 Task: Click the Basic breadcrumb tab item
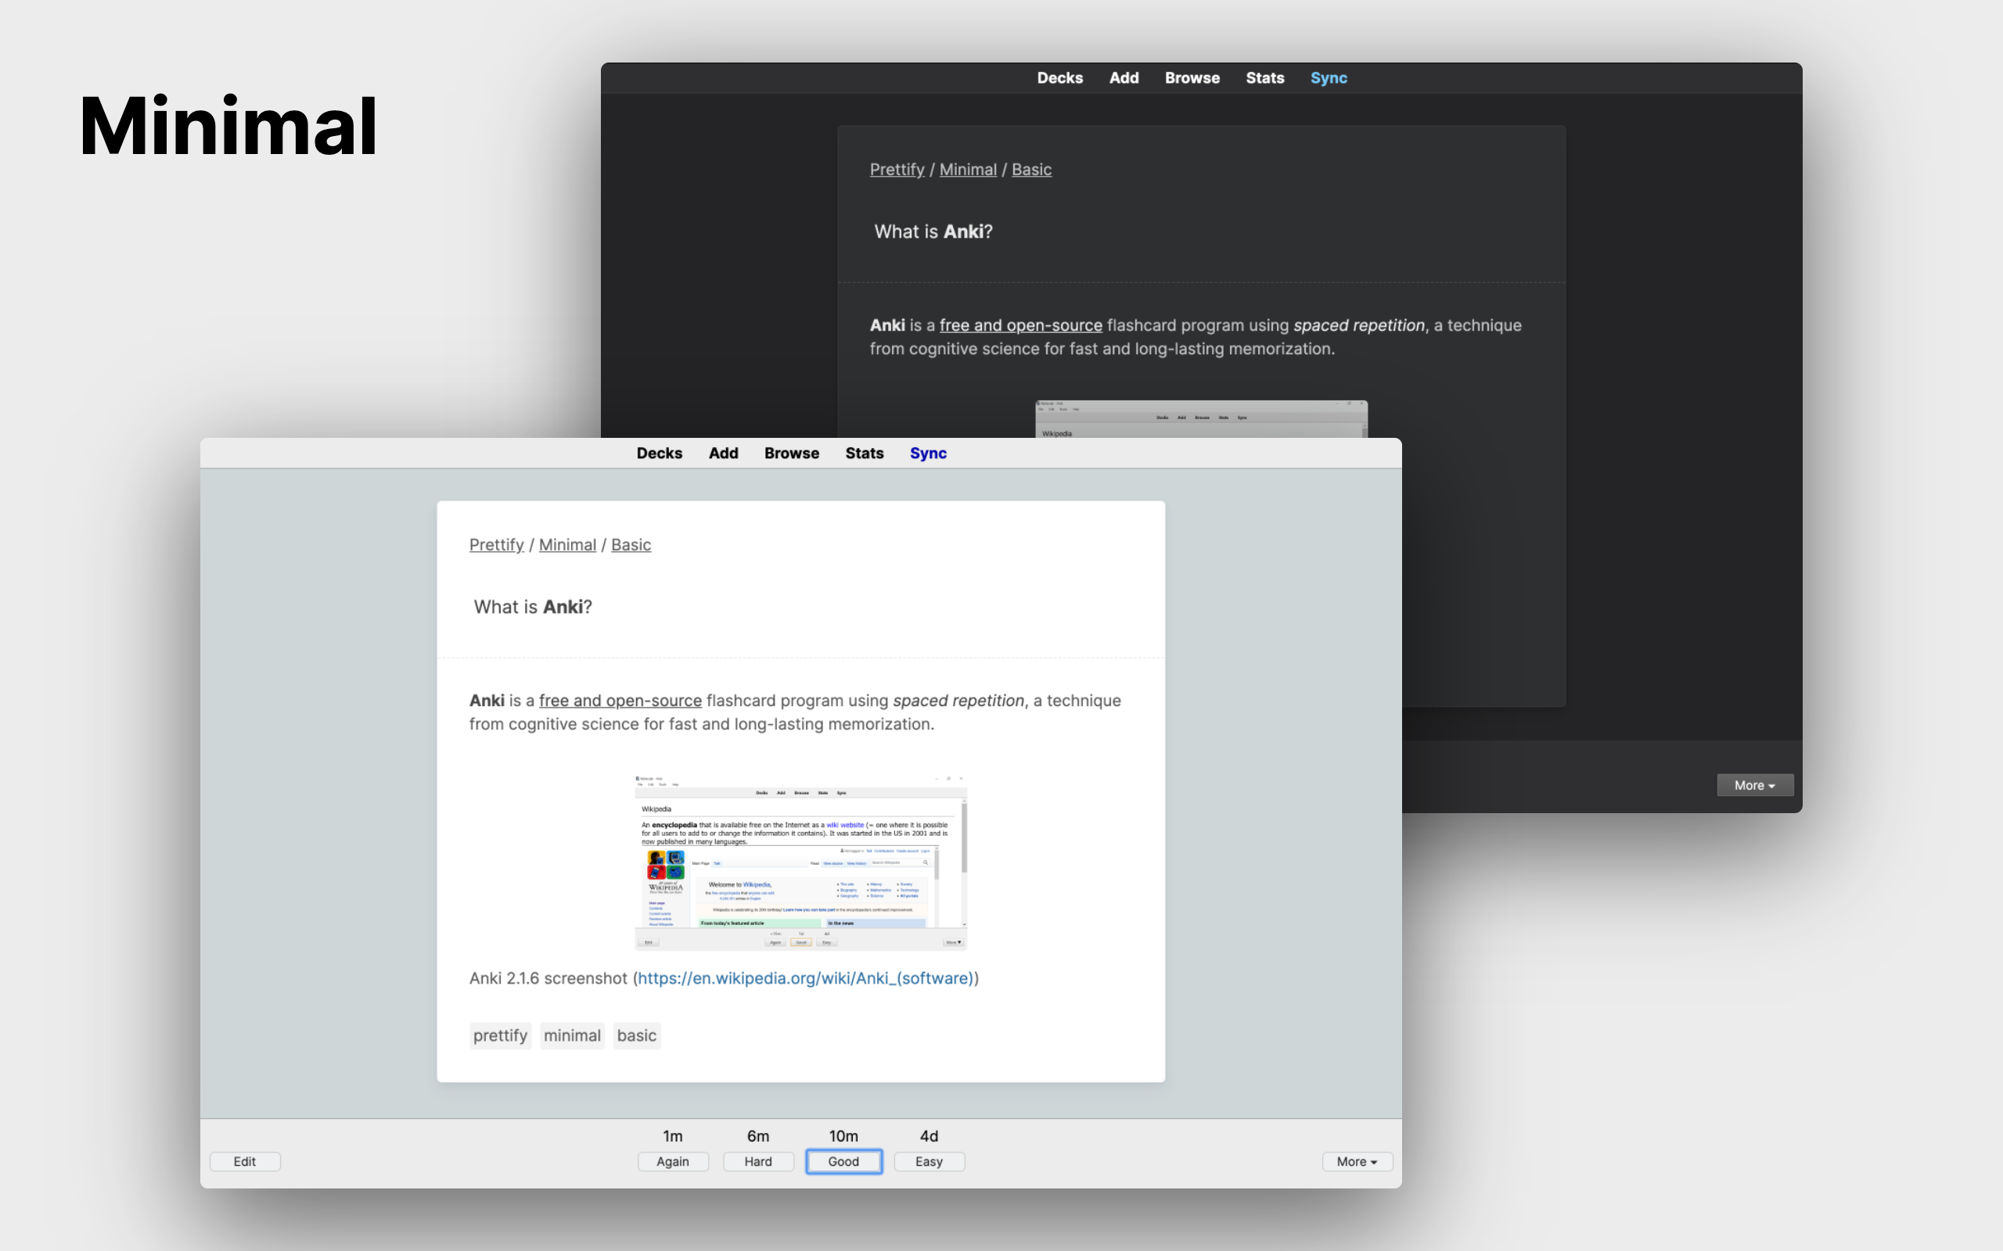631,545
